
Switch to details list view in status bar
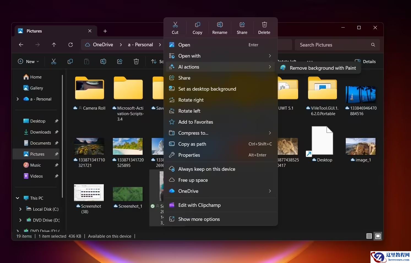369,236
